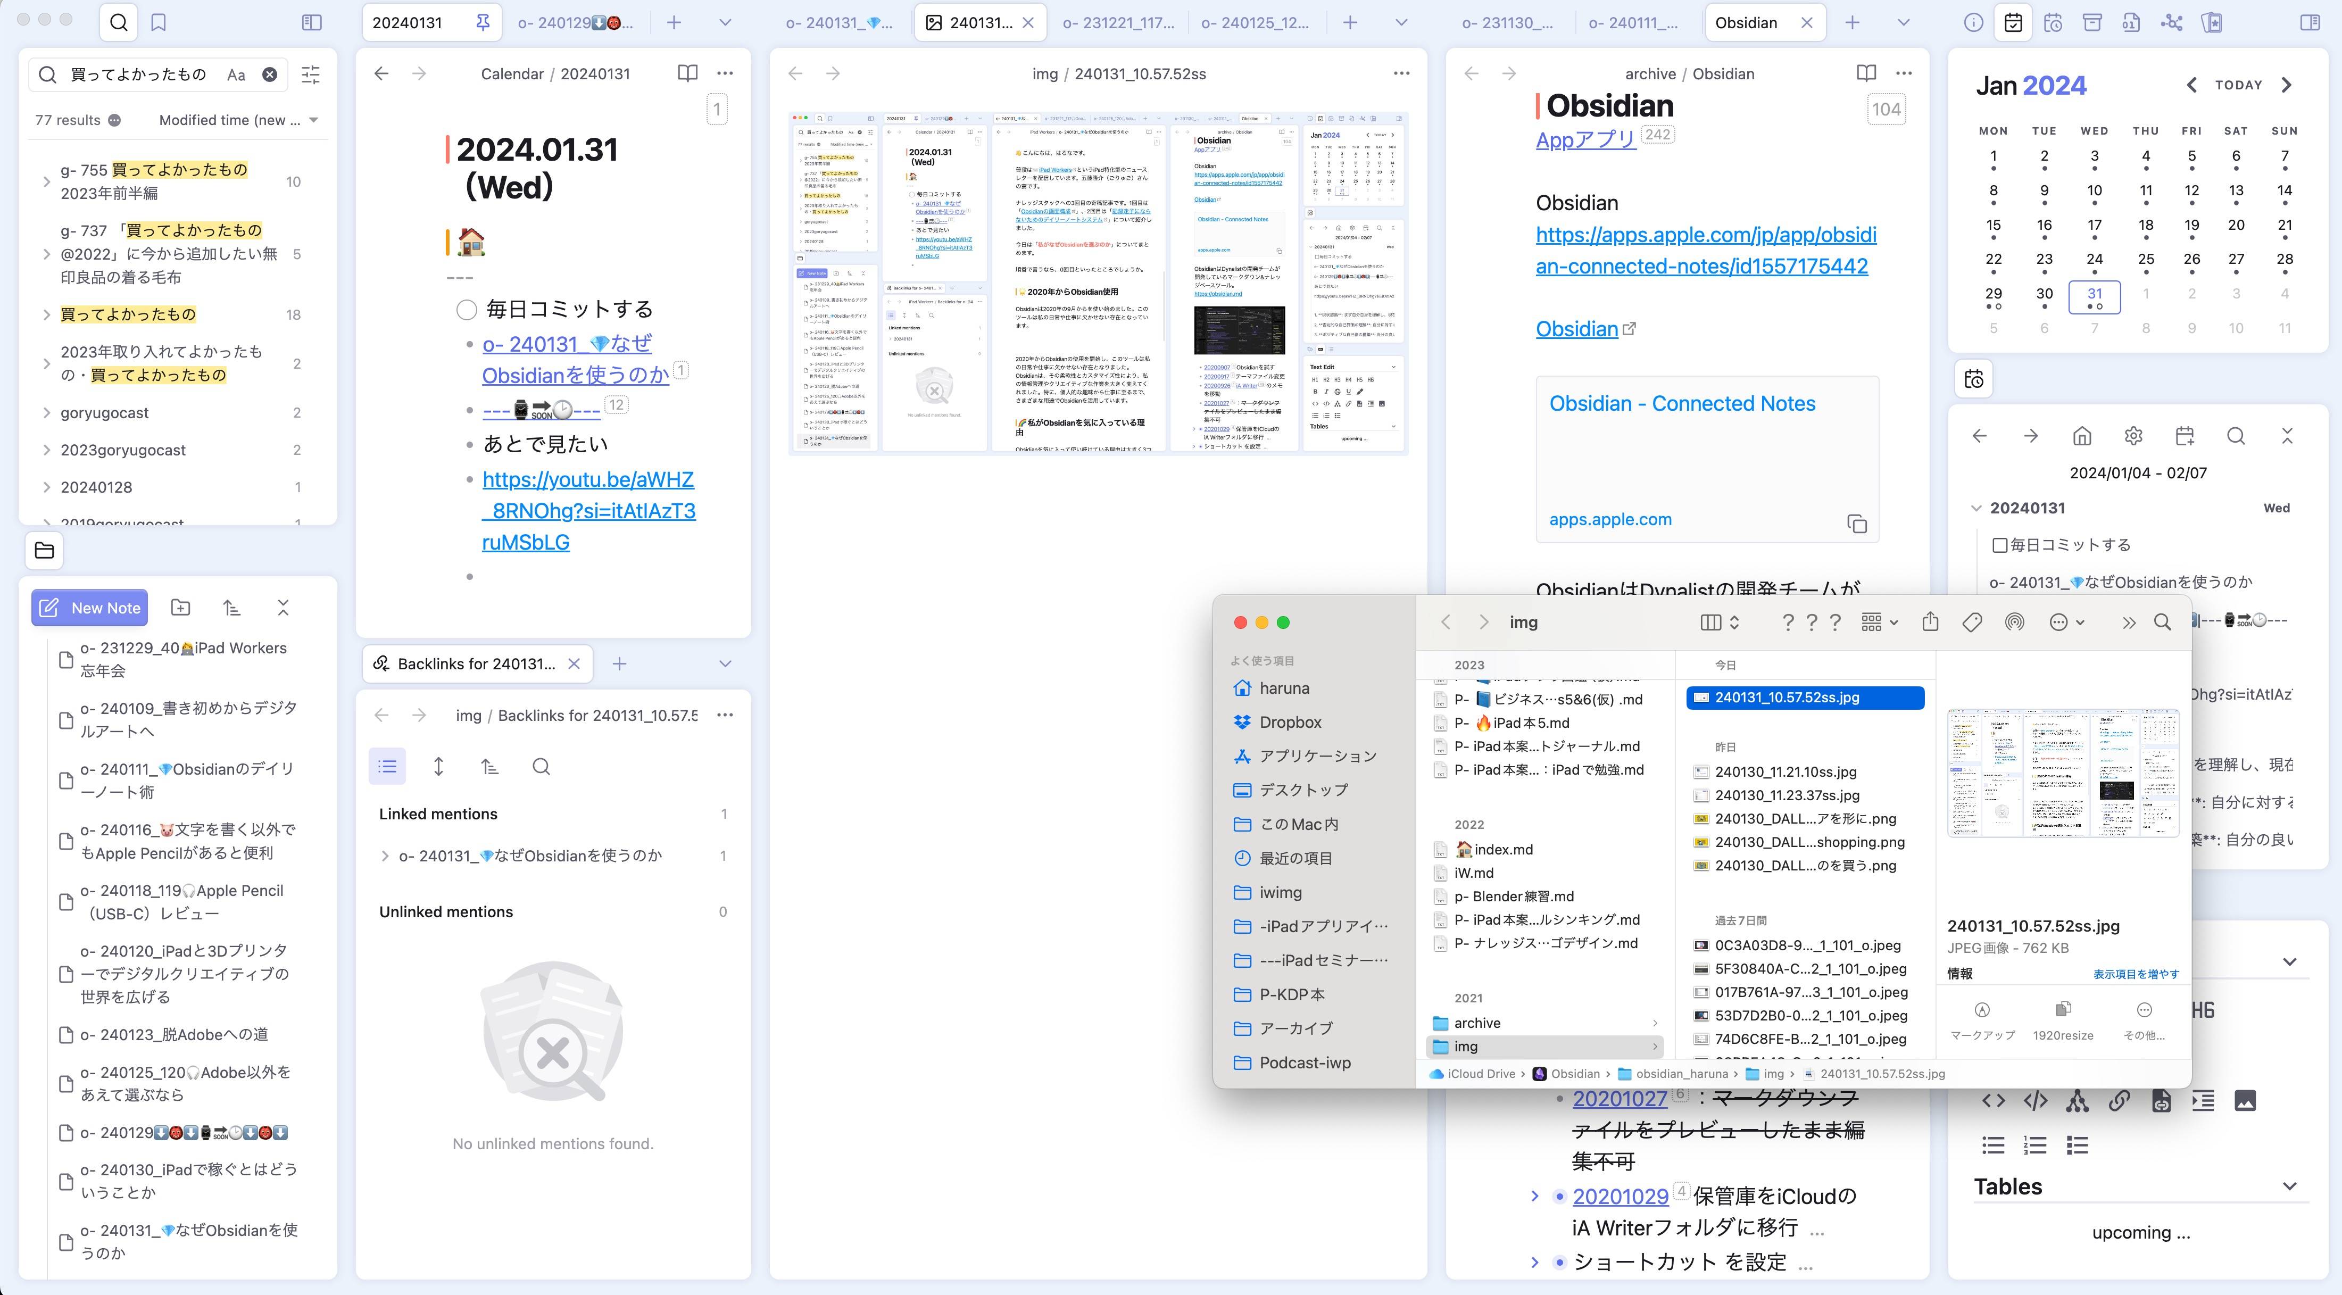Viewport: 2342px width, 1295px height.
Task: Open the graph view icon in right sidebar
Action: point(2172,23)
